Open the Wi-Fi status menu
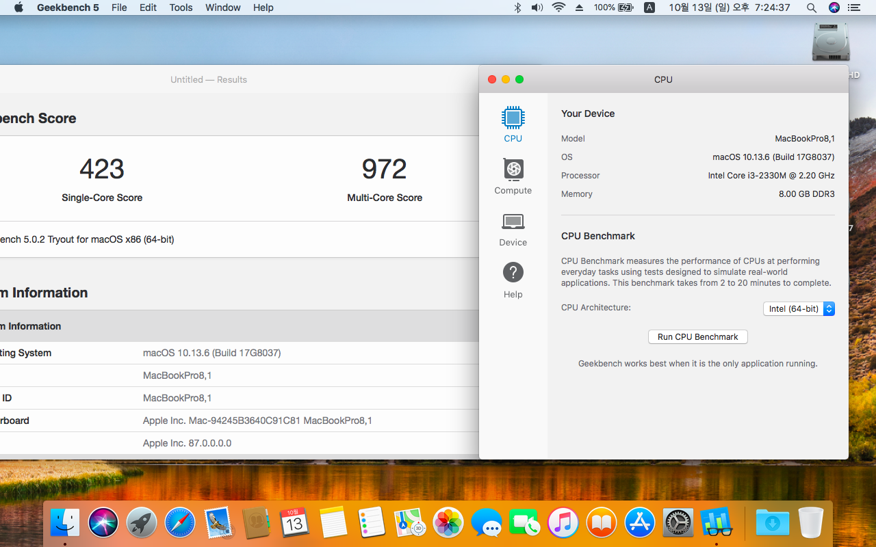This screenshot has width=876, height=547. (559, 8)
